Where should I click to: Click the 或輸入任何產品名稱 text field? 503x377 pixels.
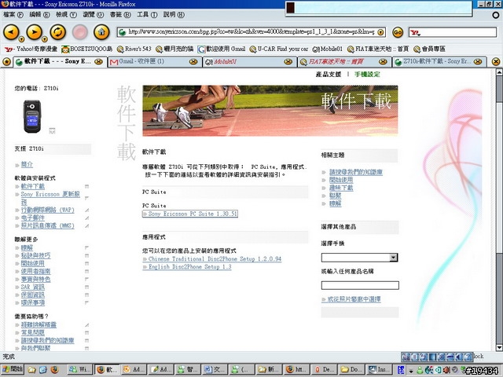(x=360, y=285)
